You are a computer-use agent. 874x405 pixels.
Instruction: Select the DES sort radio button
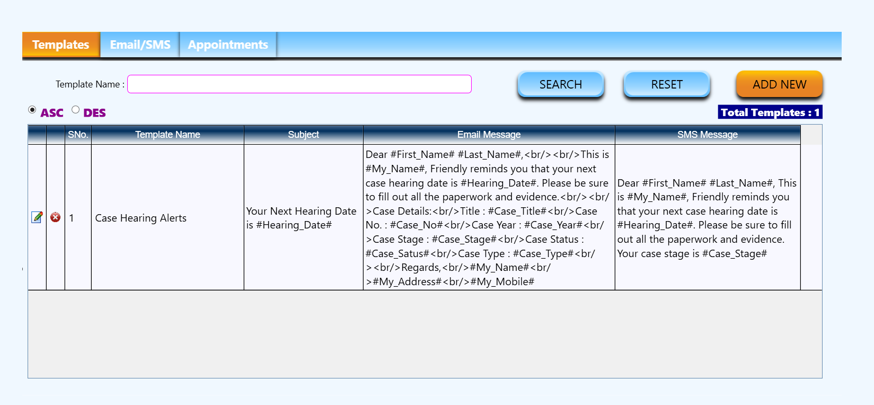[76, 110]
